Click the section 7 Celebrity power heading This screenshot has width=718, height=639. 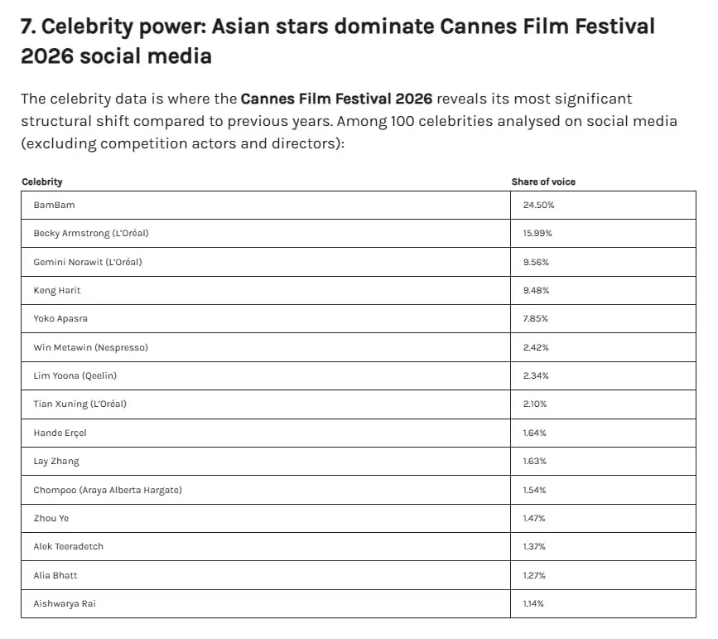coord(338,41)
